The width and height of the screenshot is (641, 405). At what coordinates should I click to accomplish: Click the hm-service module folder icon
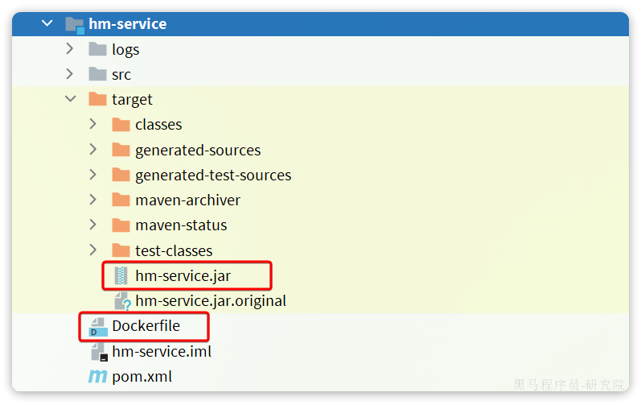click(x=75, y=24)
